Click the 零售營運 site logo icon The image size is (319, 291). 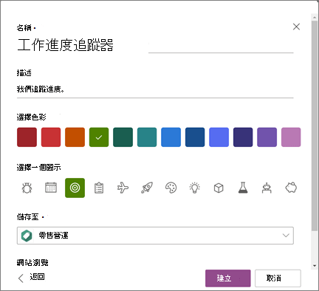[27, 236]
